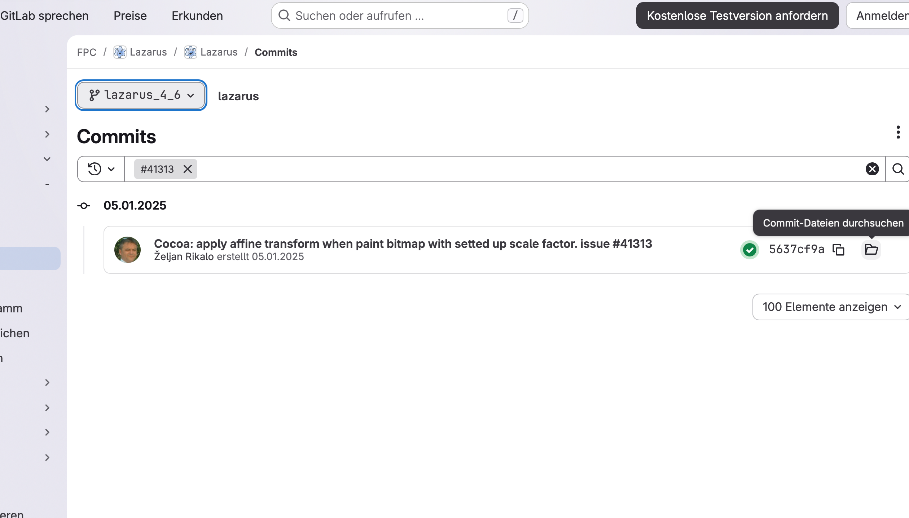Viewport: 909px width, 518px height.
Task: Click the commit hash 5637cf9a
Action: pos(796,249)
